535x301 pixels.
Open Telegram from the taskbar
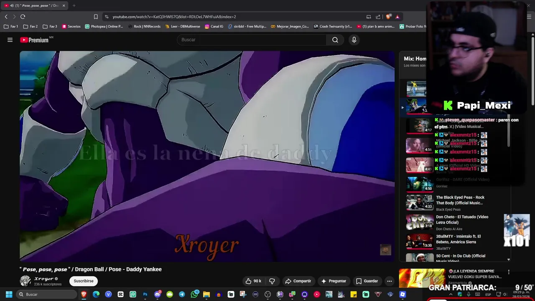coord(182,294)
